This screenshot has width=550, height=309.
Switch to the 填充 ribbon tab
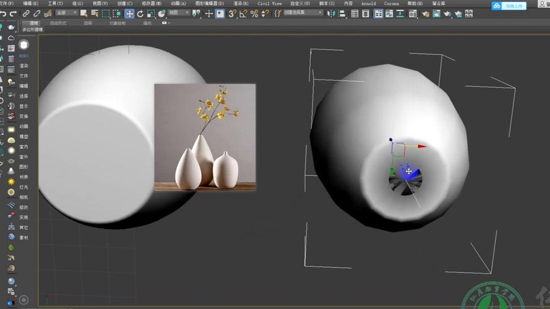(x=147, y=23)
